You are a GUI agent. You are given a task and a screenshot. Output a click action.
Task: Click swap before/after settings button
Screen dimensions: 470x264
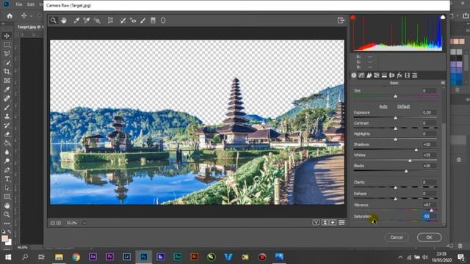click(x=325, y=222)
